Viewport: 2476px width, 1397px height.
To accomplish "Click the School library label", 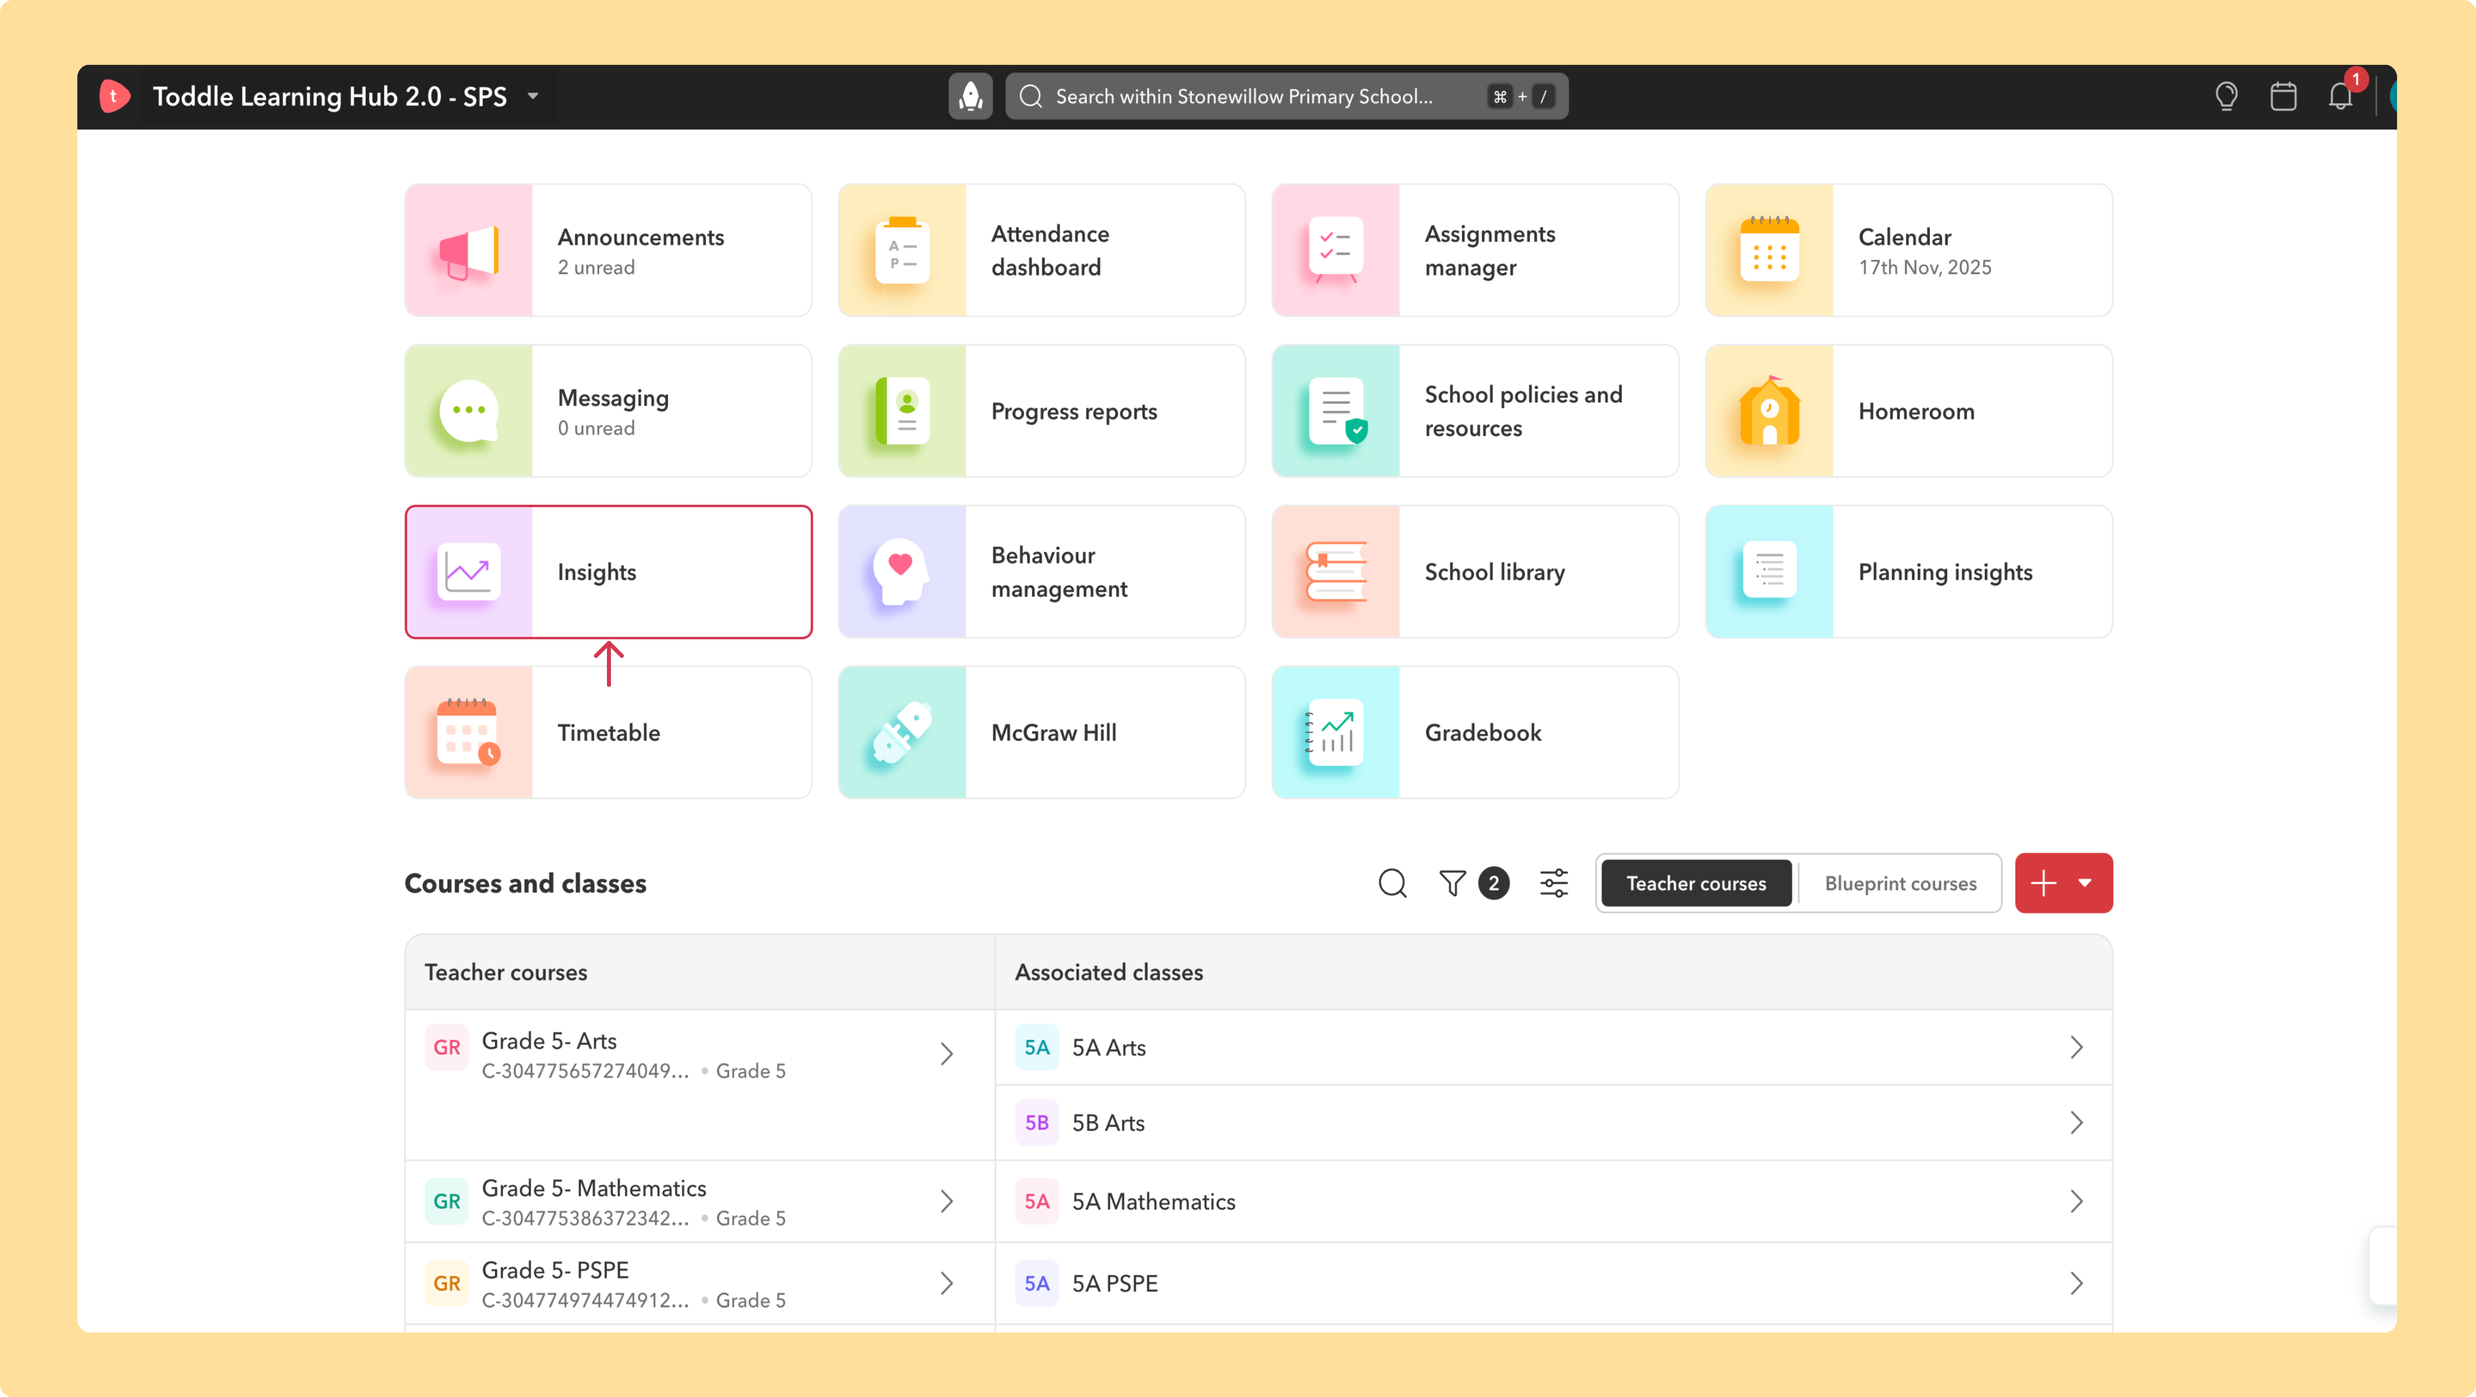I will 1495,572.
